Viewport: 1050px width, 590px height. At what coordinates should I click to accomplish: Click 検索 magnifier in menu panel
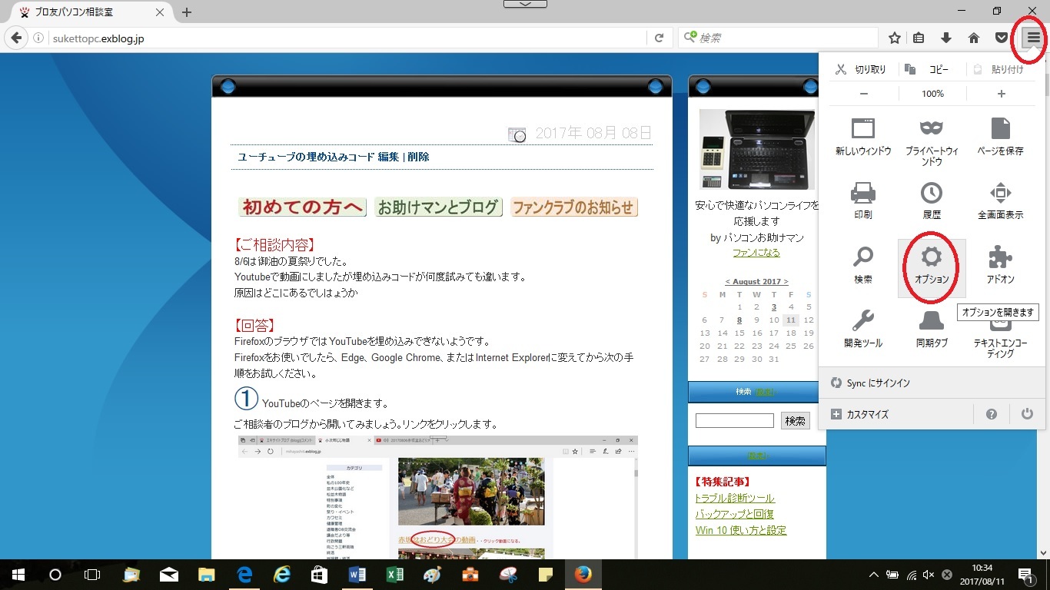coord(863,265)
